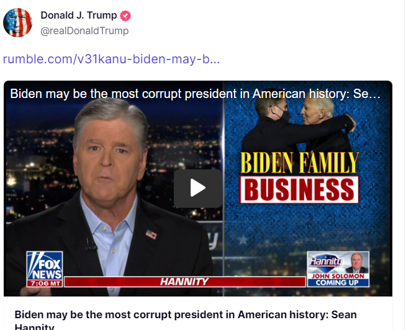Image resolution: width=406 pixels, height=330 pixels.
Task: Click the red BUSINESS label
Action: [299, 189]
